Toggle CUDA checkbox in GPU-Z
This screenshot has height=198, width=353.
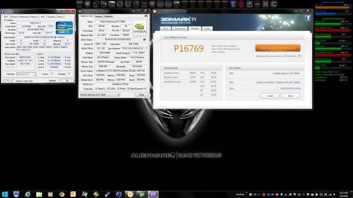click(108, 89)
